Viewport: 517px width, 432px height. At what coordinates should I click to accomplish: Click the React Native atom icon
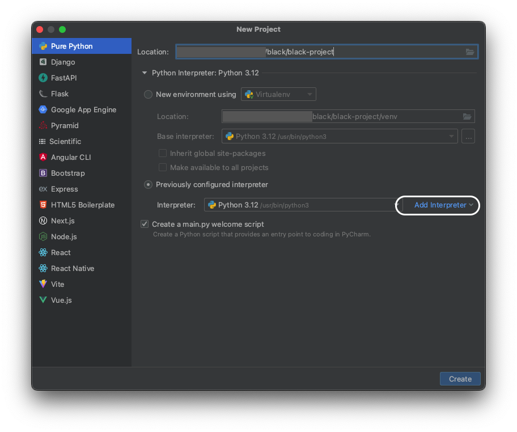tap(43, 268)
